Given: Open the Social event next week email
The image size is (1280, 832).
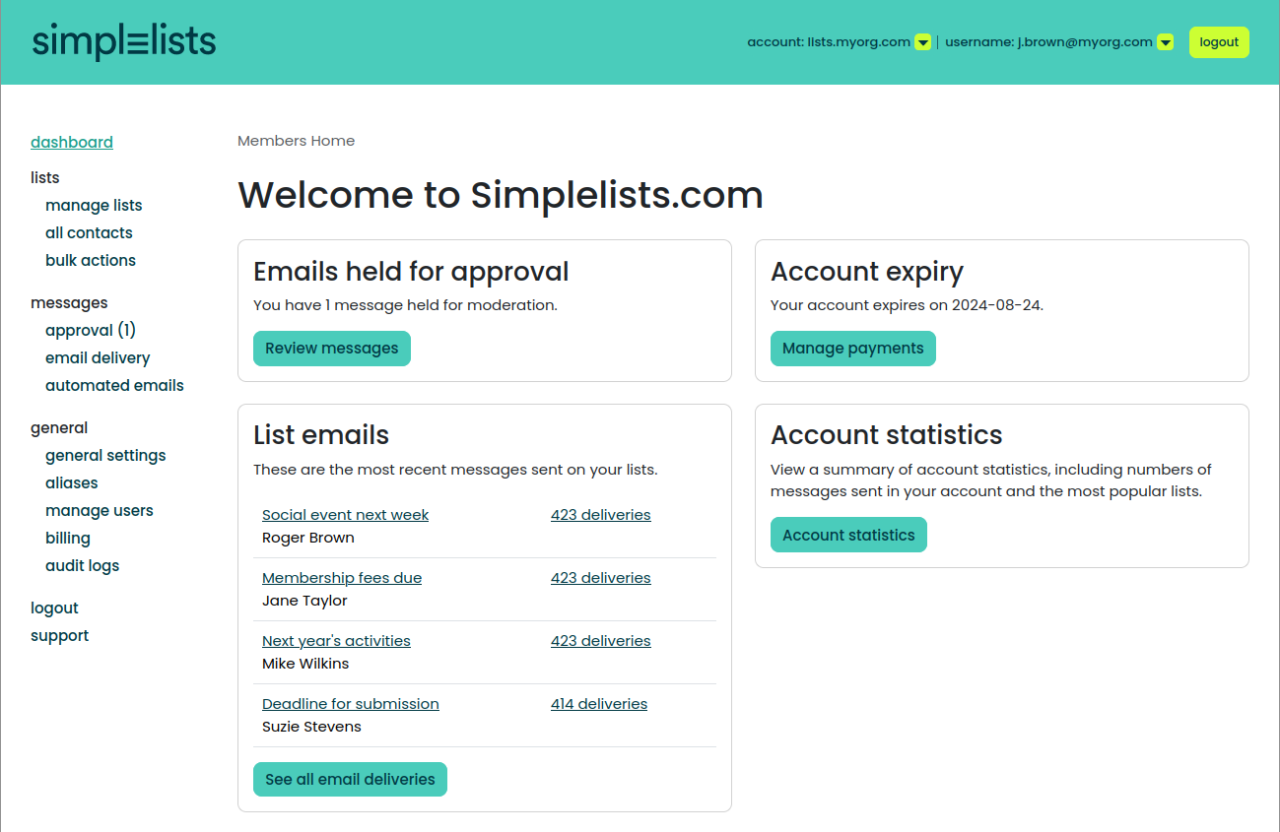Looking at the screenshot, I should click(345, 515).
